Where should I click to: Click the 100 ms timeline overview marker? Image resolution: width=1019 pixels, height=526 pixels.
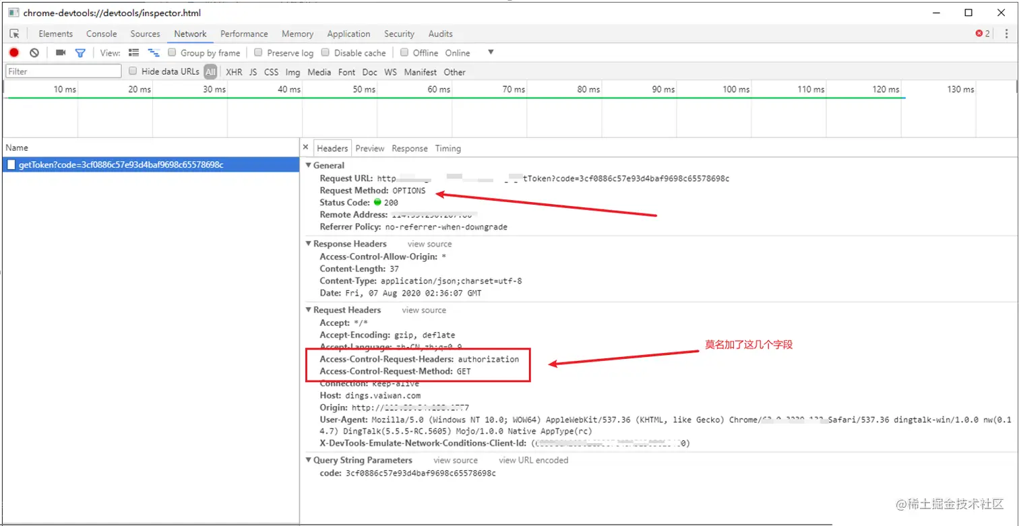coord(736,90)
